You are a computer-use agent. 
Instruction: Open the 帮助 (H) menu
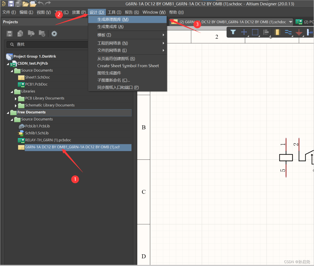(176, 12)
